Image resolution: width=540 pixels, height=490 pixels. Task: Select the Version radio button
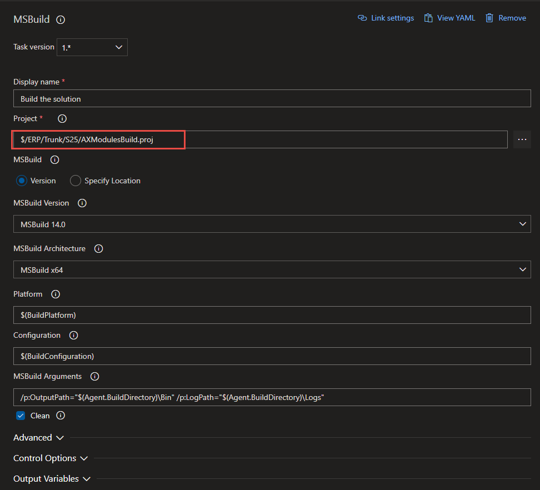21,181
